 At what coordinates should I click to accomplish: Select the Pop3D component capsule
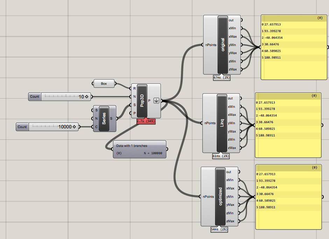pos(142,101)
